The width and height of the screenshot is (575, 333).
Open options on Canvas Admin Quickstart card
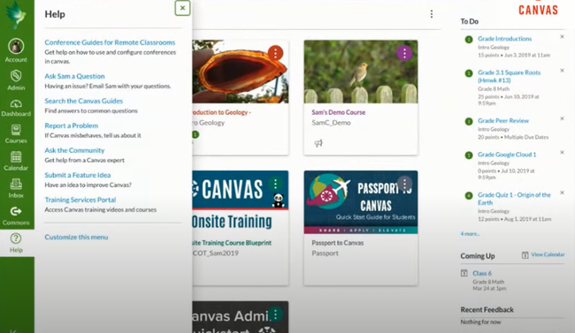tap(275, 314)
